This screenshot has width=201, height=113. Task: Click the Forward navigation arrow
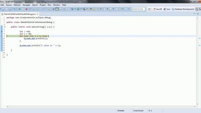click(126, 9)
